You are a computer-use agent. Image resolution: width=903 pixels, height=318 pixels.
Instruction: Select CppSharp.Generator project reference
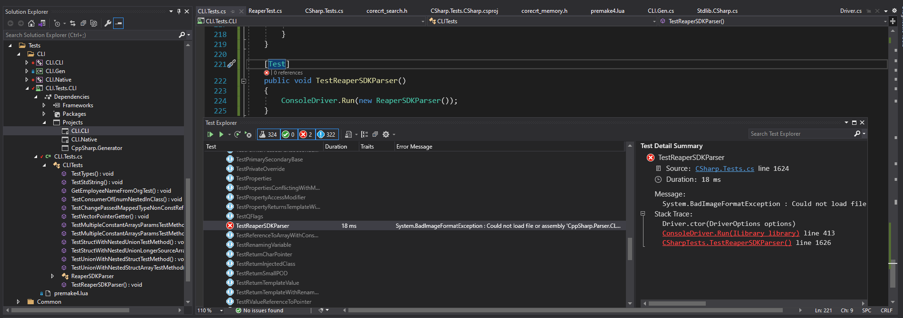point(96,148)
